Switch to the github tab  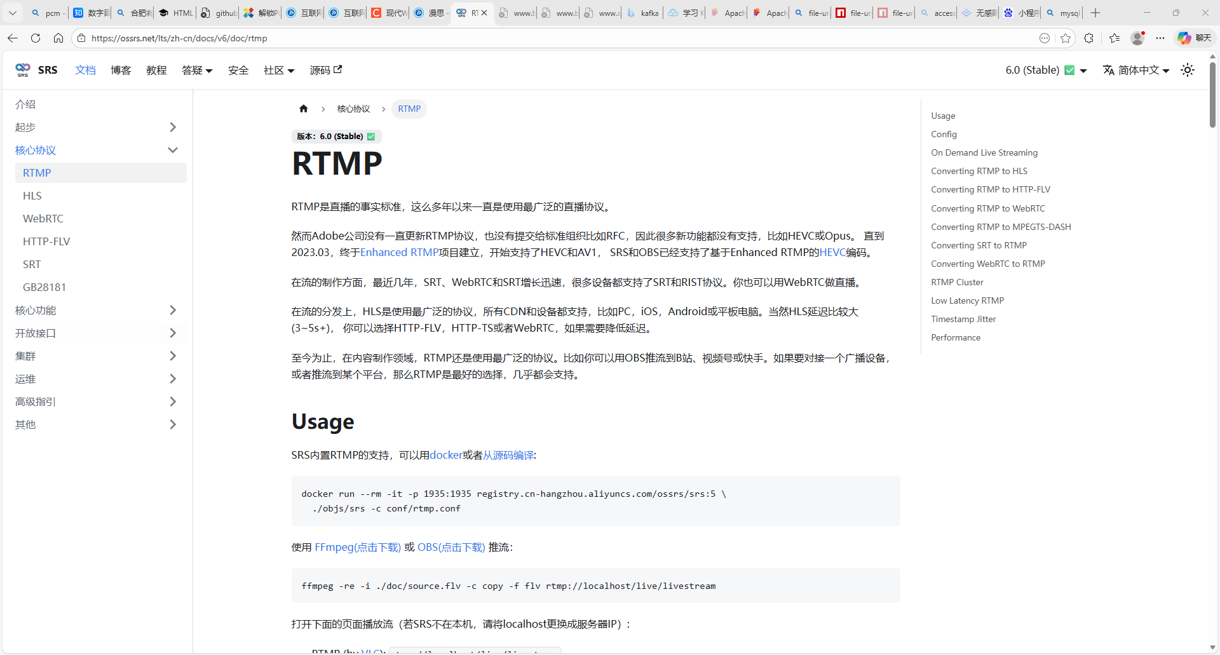218,13
